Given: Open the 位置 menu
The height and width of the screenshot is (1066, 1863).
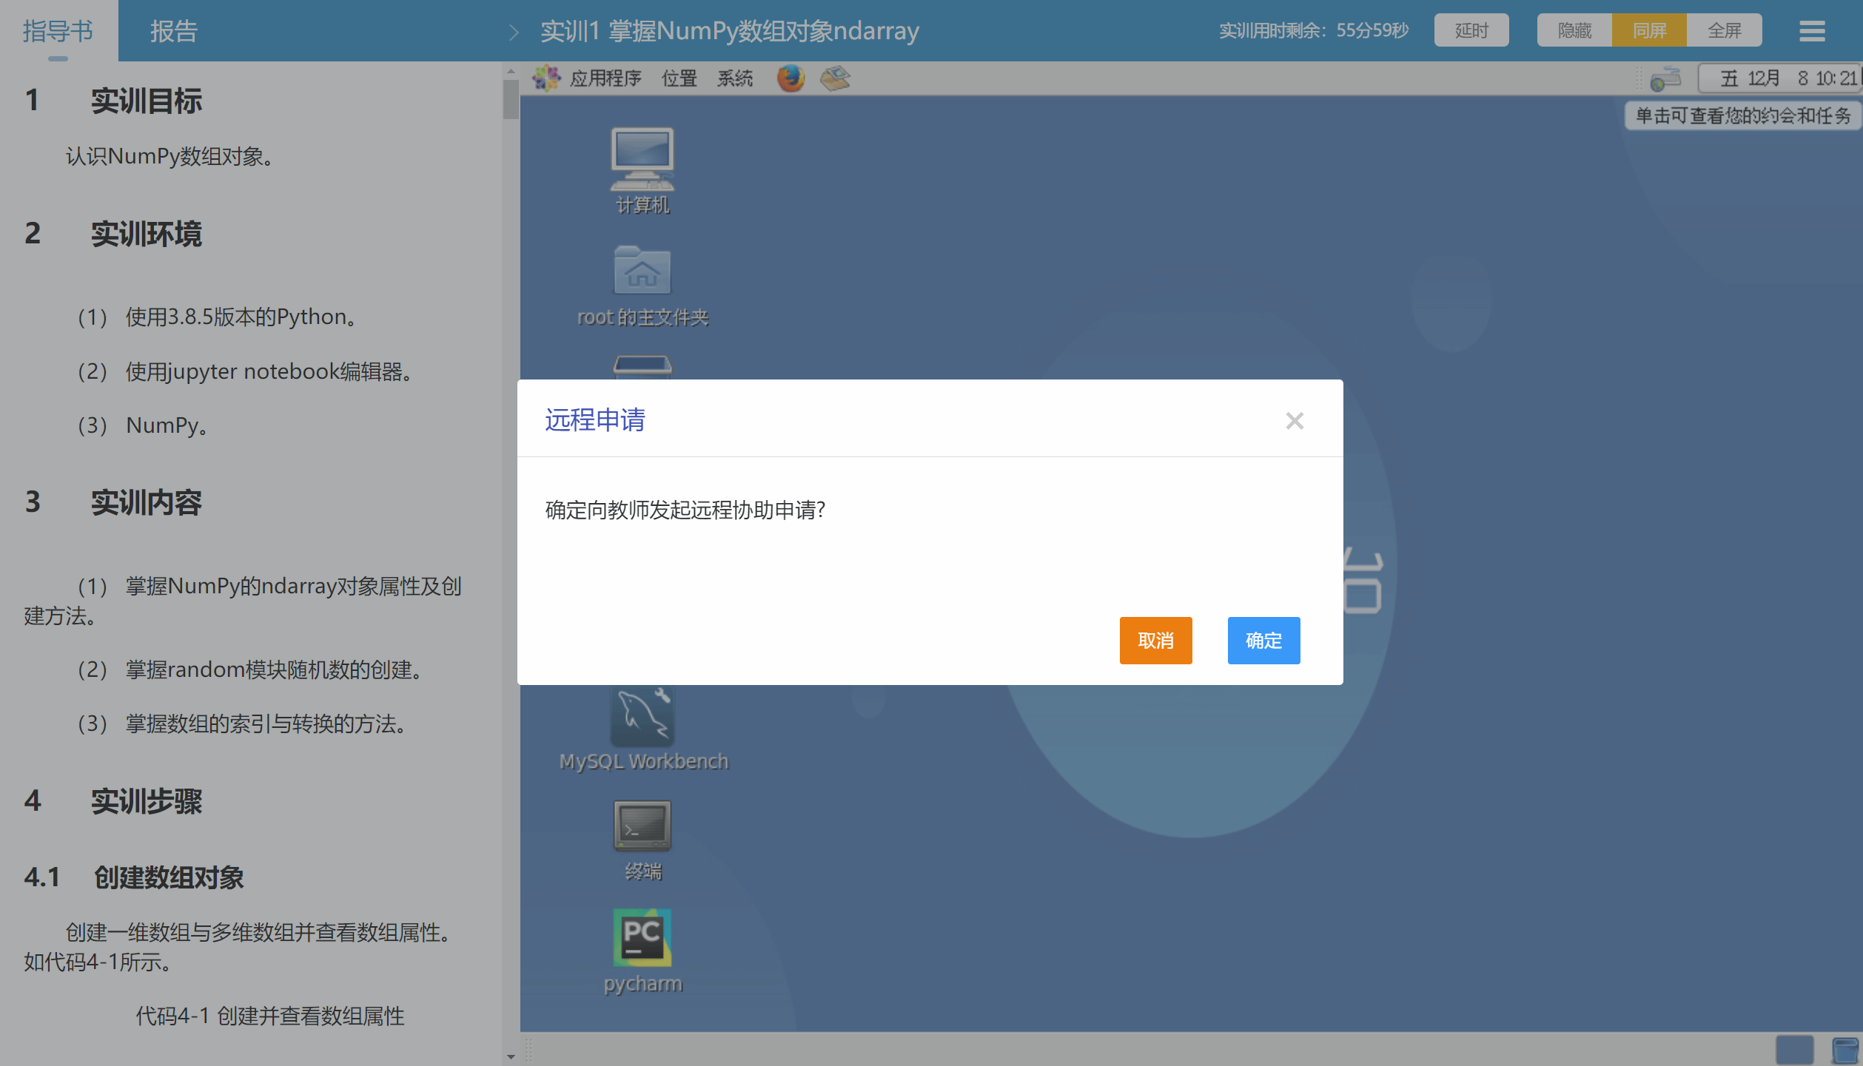Looking at the screenshot, I should pyautogui.click(x=679, y=78).
